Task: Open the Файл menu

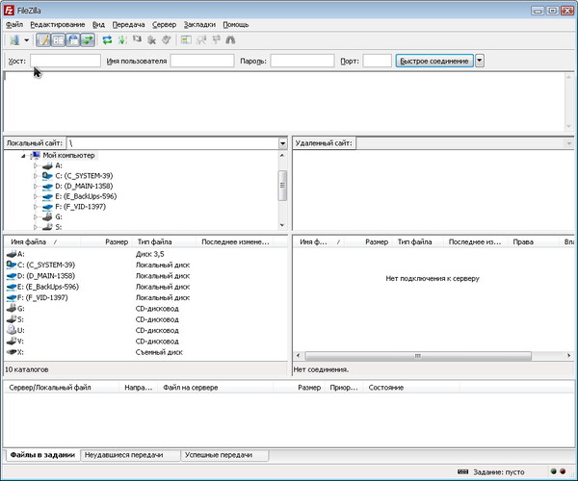Action: [14, 25]
